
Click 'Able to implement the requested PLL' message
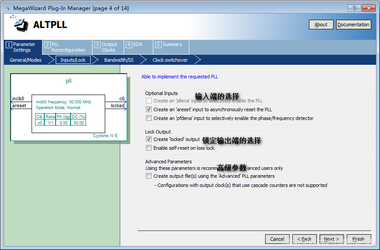(180, 77)
